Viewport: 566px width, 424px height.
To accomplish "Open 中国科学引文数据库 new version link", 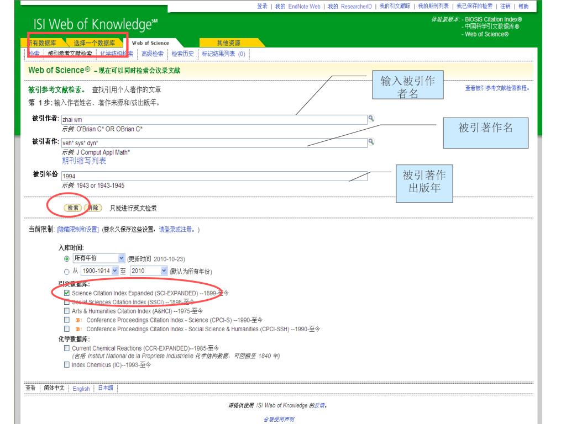I will pyautogui.click(x=492, y=26).
